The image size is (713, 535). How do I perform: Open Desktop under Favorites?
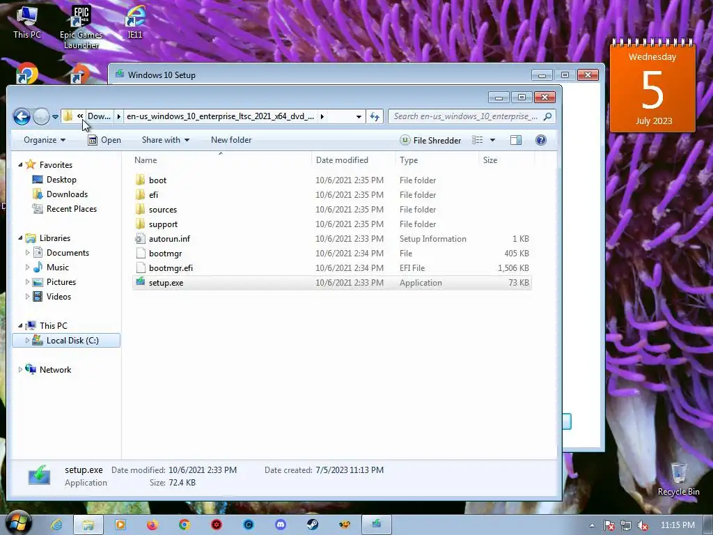[x=61, y=180]
